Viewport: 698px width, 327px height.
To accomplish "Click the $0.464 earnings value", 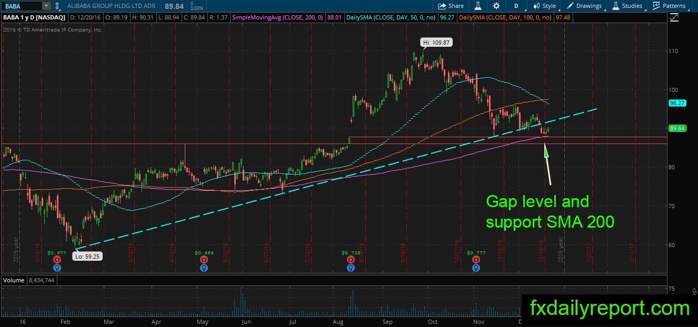I will tap(204, 253).
